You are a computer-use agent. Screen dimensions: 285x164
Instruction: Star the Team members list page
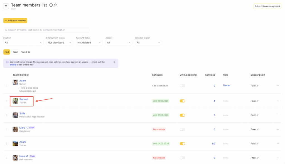[55, 5]
